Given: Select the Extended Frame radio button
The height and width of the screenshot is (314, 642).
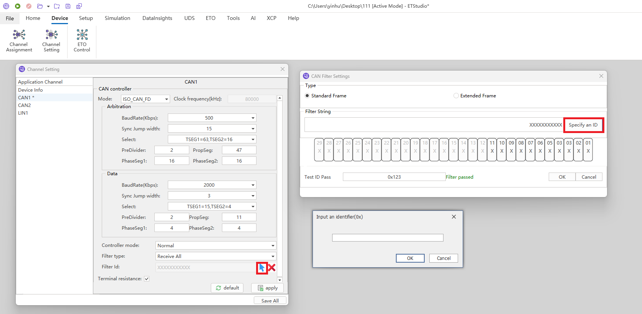Looking at the screenshot, I should (x=456, y=96).
